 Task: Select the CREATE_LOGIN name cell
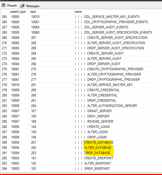point(116,127)
